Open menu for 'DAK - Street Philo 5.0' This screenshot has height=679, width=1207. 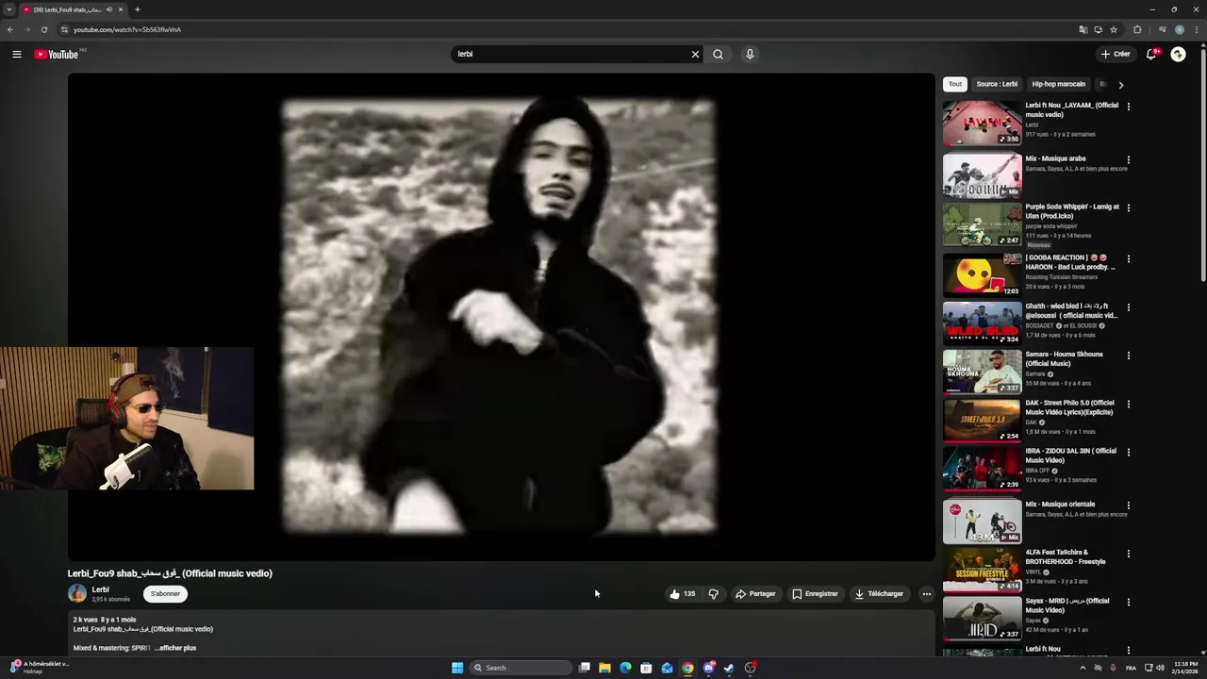pyautogui.click(x=1128, y=405)
